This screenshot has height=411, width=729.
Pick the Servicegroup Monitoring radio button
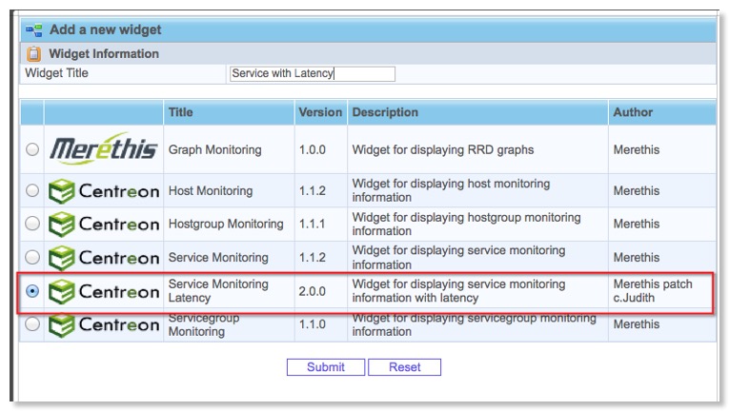pos(32,325)
